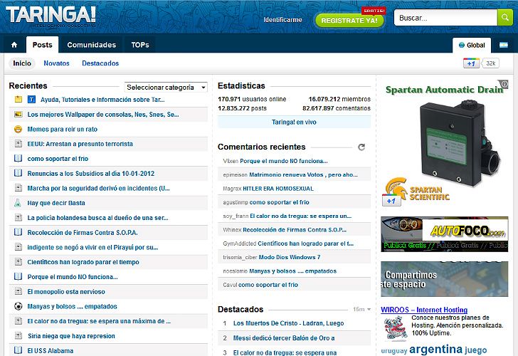
Task: Click into the Buscar search field
Action: point(445,18)
